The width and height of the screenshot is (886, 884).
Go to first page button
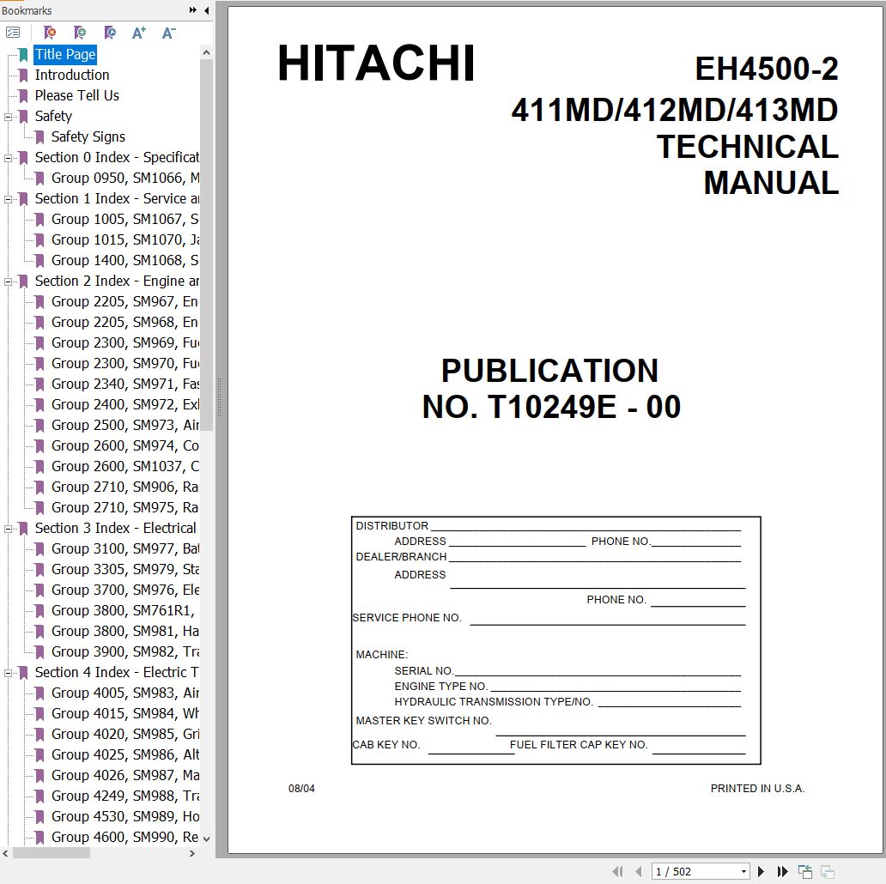pyautogui.click(x=617, y=872)
